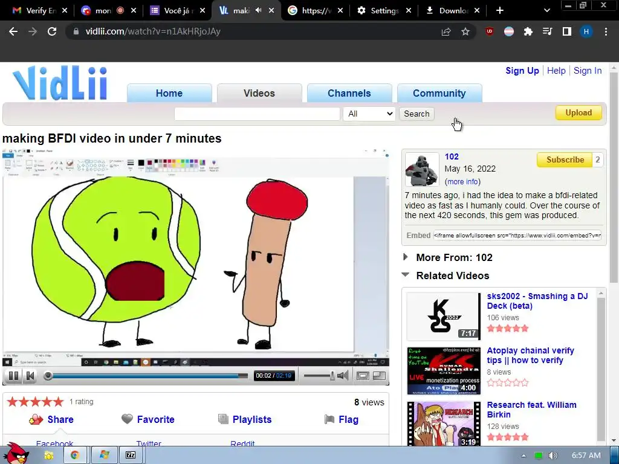Open the Community tab
This screenshot has height=464, width=619.
tap(439, 93)
